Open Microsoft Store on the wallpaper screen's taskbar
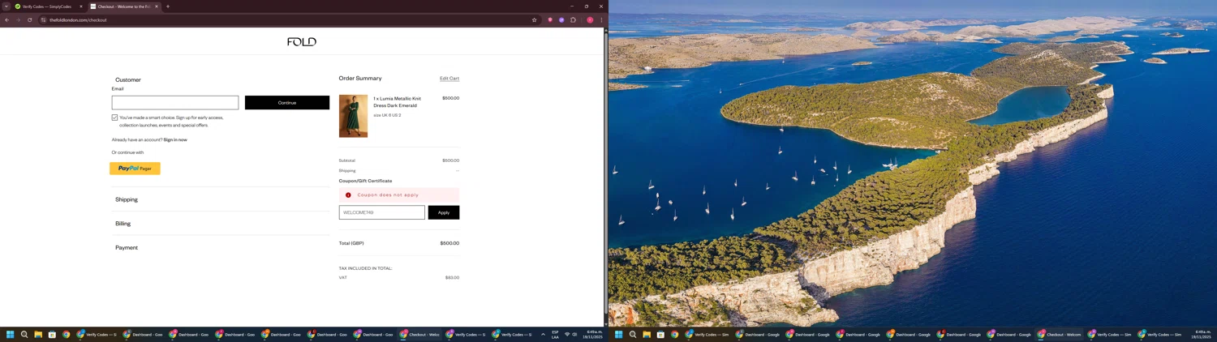The image size is (1217, 342). 660,334
